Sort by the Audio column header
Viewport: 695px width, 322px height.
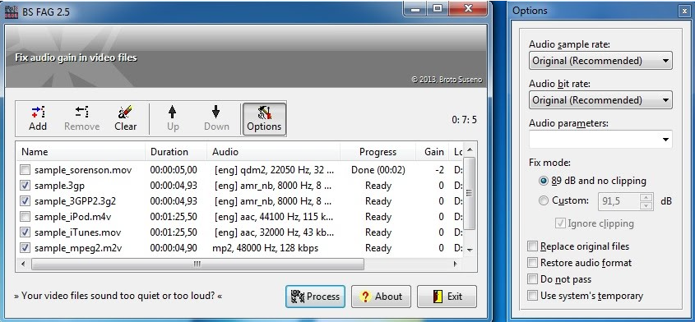click(274, 151)
